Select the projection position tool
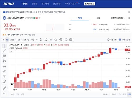This screenshot has height=98, width=132. [x=4, y=66]
